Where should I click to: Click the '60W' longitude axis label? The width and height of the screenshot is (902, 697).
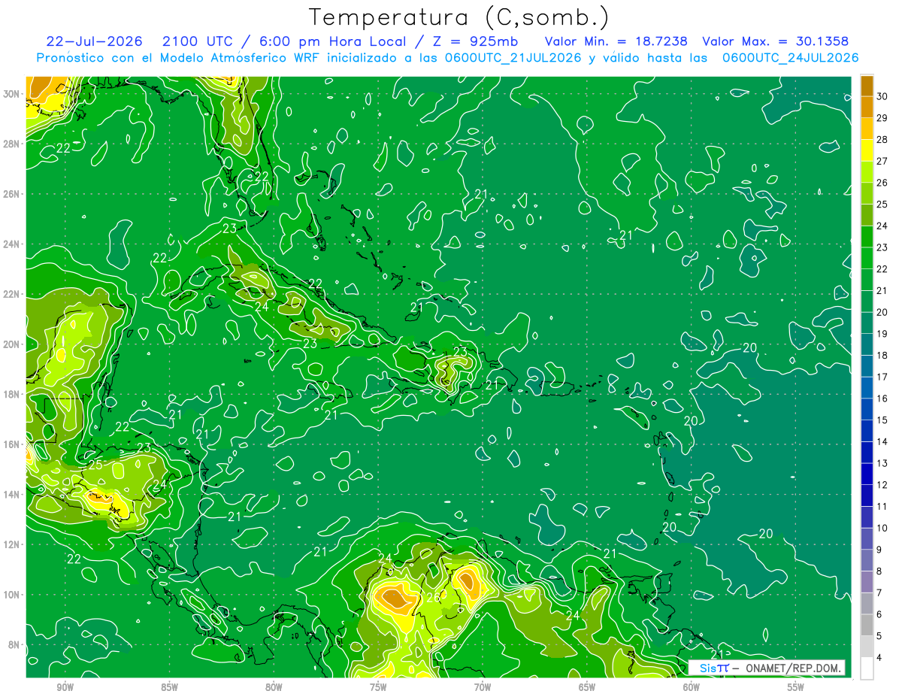tap(692, 687)
